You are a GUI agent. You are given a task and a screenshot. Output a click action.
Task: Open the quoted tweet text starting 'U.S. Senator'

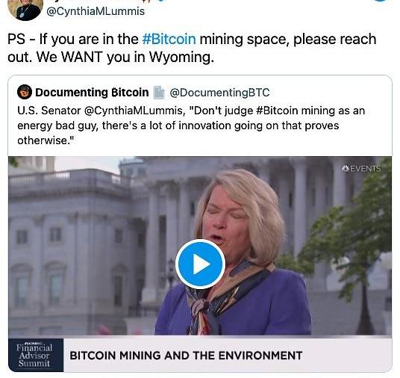(191, 126)
